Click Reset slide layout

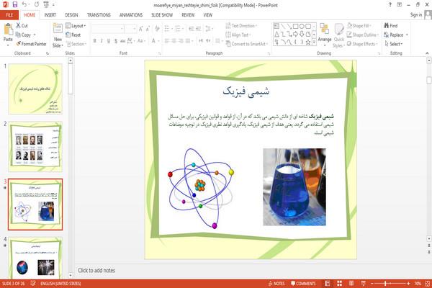(x=73, y=35)
